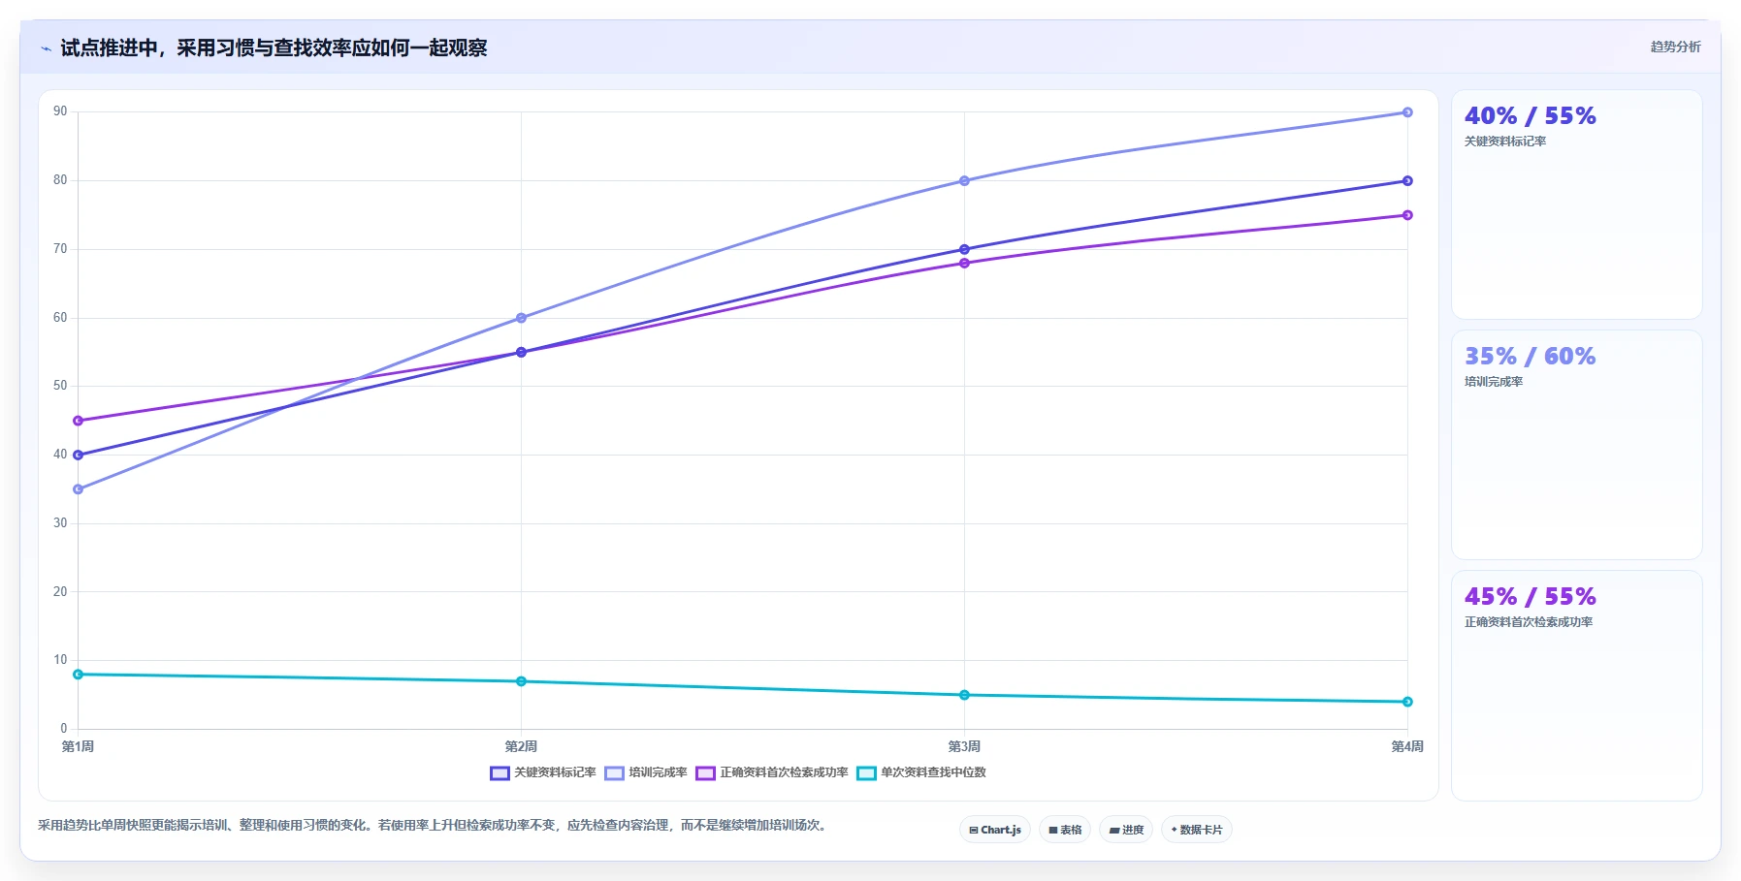Click the trend icon beside the chart title
The height and width of the screenshot is (881, 1741).
(x=46, y=48)
